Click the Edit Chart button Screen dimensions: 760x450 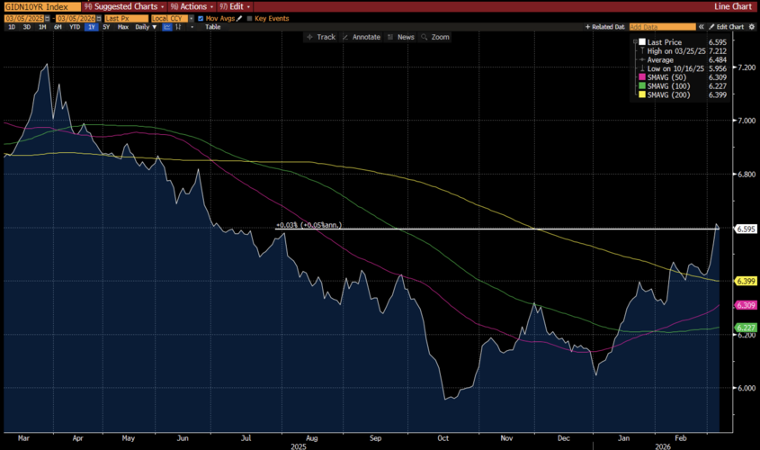point(724,27)
